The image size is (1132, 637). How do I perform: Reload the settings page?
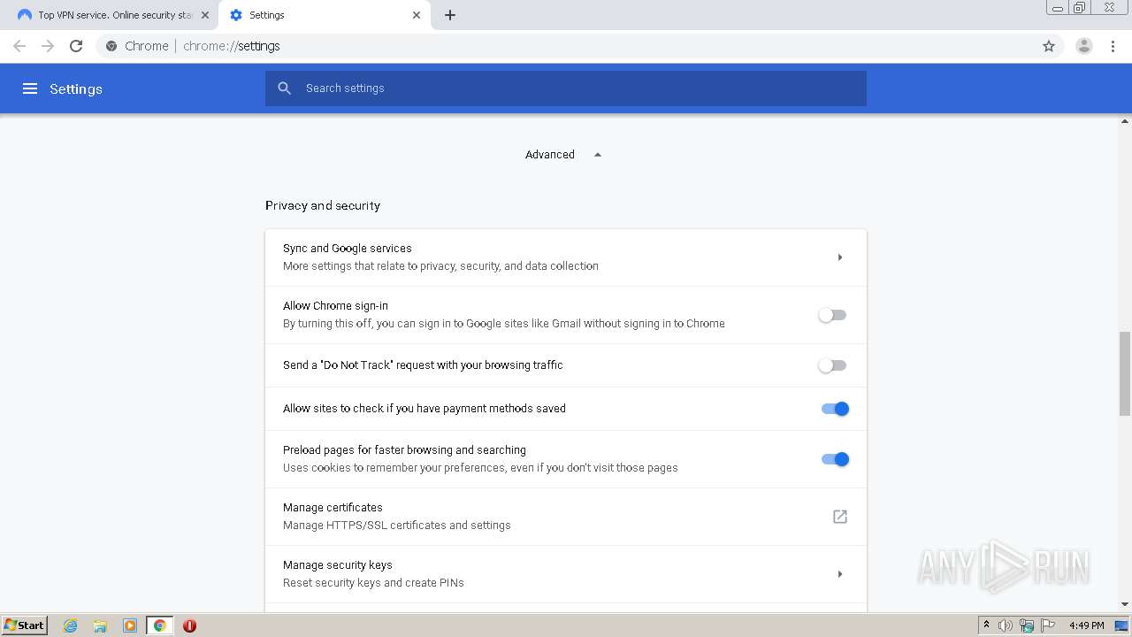(76, 46)
